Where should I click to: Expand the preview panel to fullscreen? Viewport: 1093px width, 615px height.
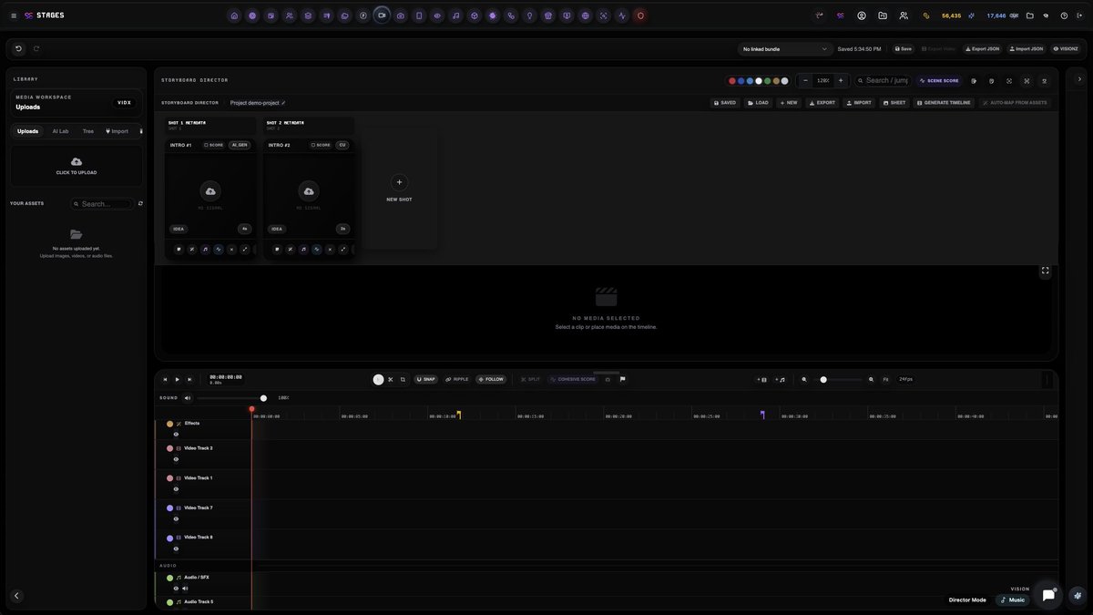click(1043, 269)
